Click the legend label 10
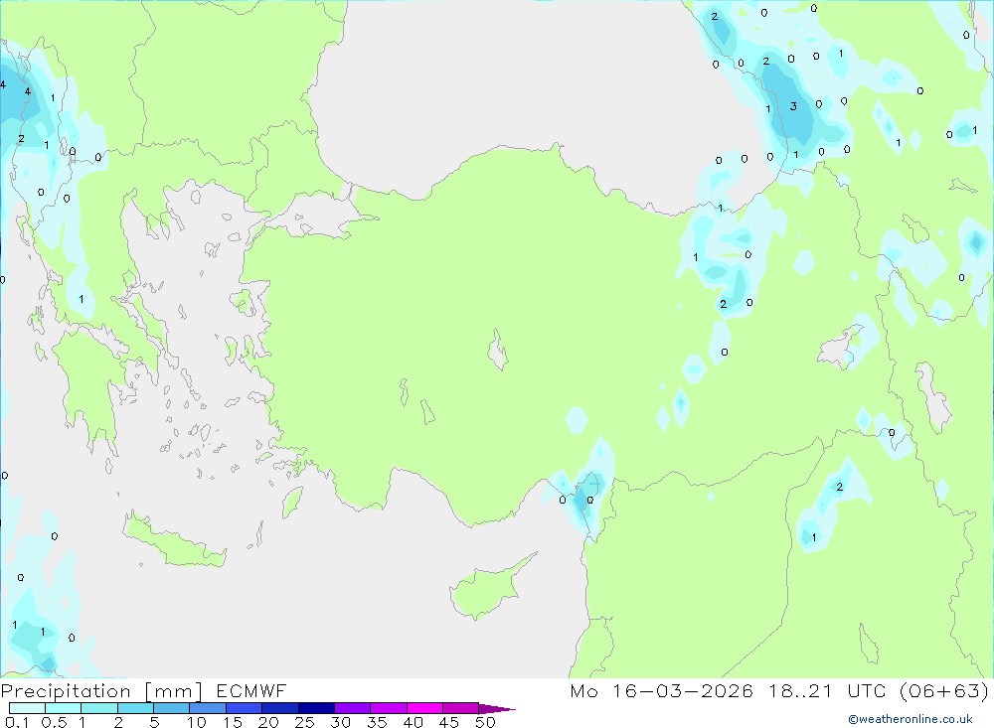Viewport: 994px width, 728px height. (197, 722)
